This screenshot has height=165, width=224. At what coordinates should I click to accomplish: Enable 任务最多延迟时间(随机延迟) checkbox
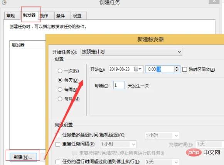coord(58,135)
